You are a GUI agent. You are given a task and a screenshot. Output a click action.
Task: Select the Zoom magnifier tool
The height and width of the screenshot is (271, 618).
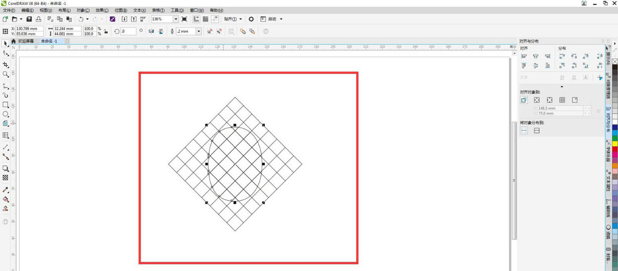tap(6, 75)
